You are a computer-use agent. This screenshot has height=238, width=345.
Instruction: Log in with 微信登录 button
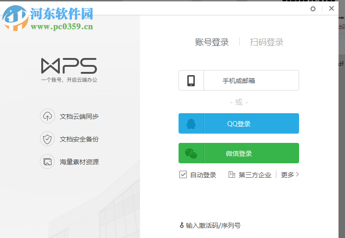239,153
